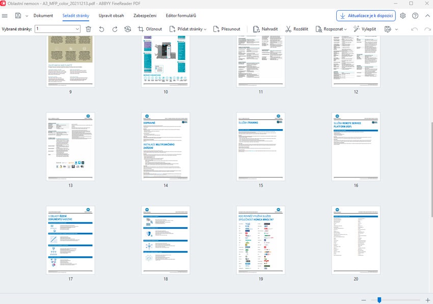
Task: Click the auto-correct orientation icon
Action: 127,29
